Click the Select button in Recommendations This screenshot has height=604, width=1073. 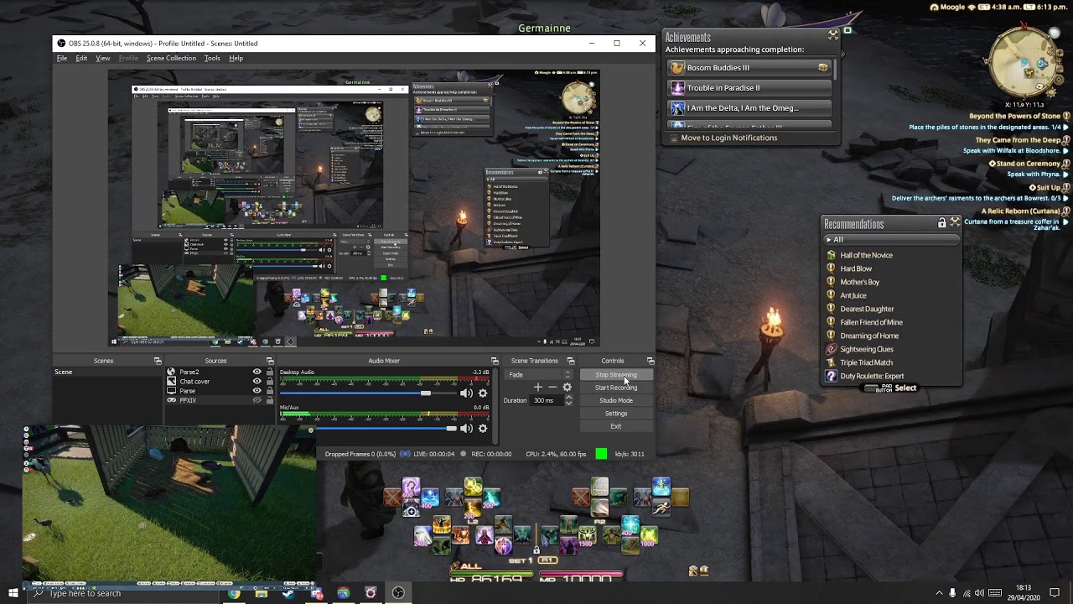[x=891, y=388]
